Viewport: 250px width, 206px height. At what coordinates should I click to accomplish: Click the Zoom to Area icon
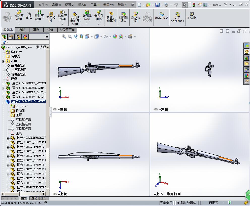(70, 36)
